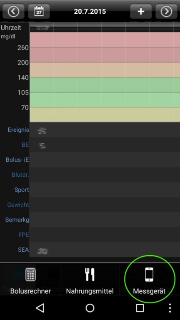
Task: Select the Ereignis row label
Action: tap(18, 130)
